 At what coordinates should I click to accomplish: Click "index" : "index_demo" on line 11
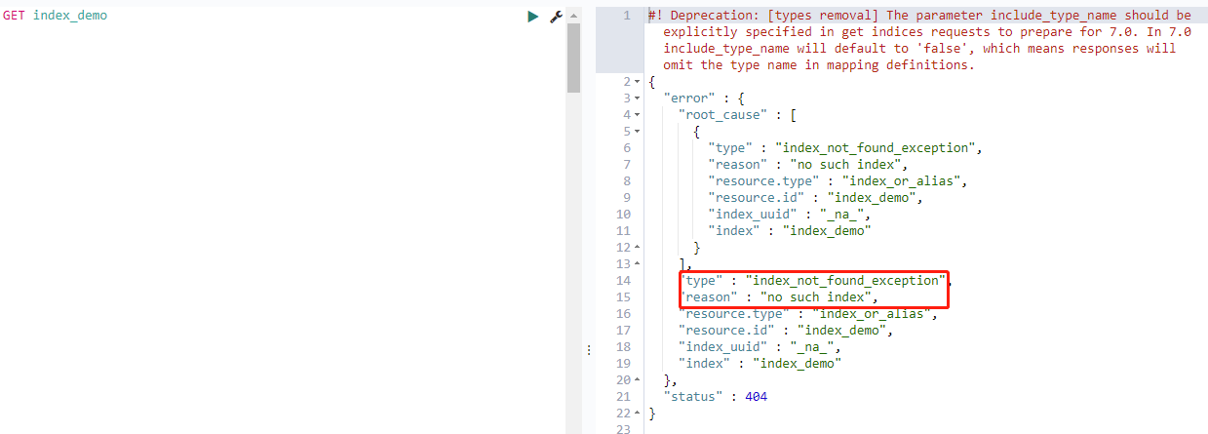790,231
